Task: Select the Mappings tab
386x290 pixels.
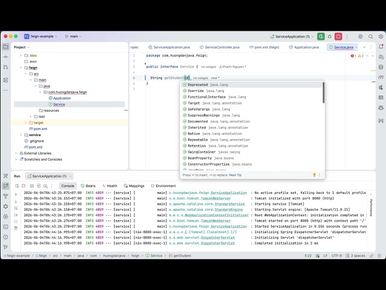Action: coord(134,186)
